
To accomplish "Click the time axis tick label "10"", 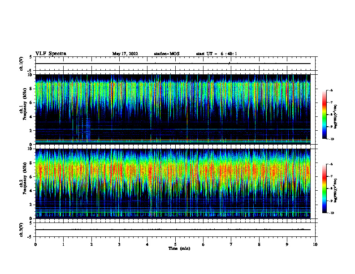I will (315, 244).
